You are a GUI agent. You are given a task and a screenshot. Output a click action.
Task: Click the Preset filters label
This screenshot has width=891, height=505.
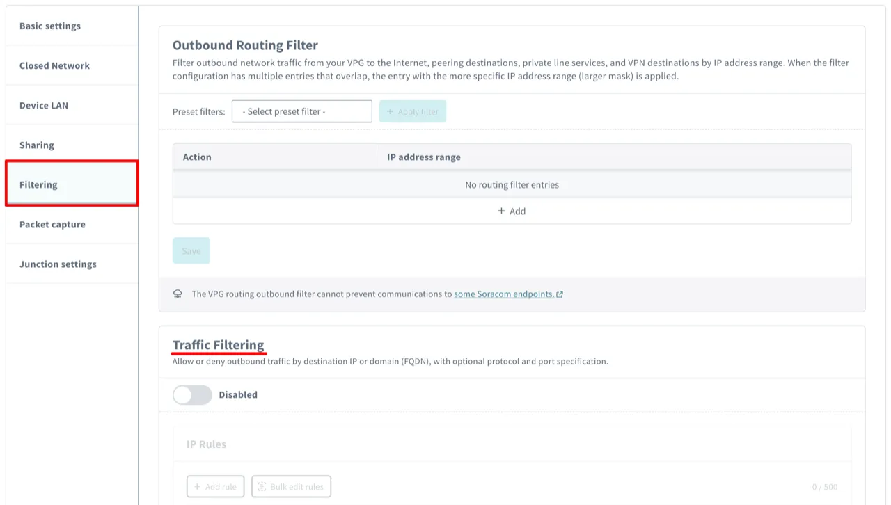click(199, 111)
